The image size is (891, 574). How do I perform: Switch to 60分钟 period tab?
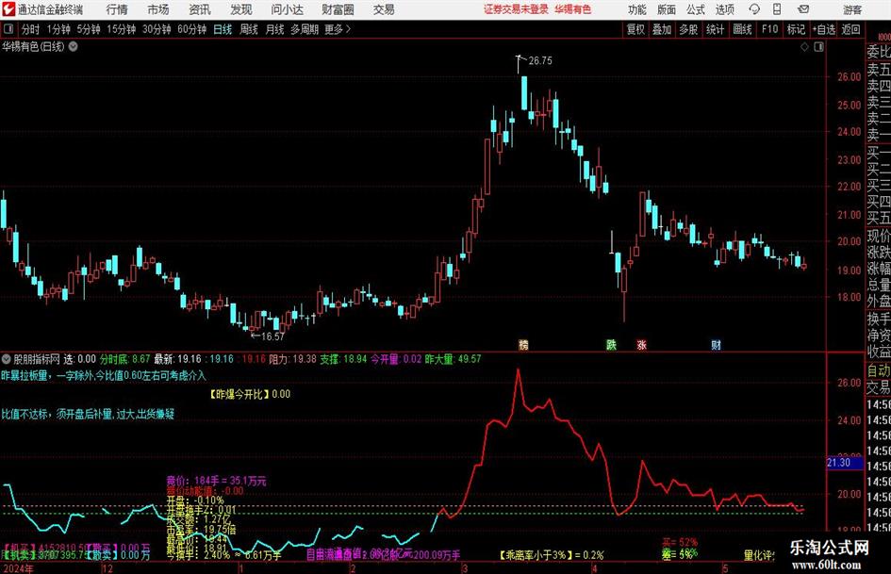[192, 29]
